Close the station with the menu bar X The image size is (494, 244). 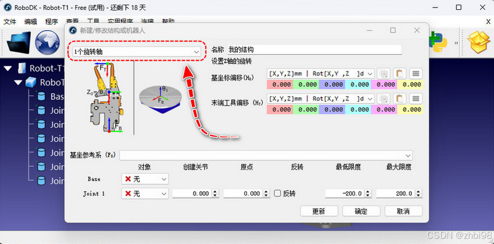pos(488,21)
